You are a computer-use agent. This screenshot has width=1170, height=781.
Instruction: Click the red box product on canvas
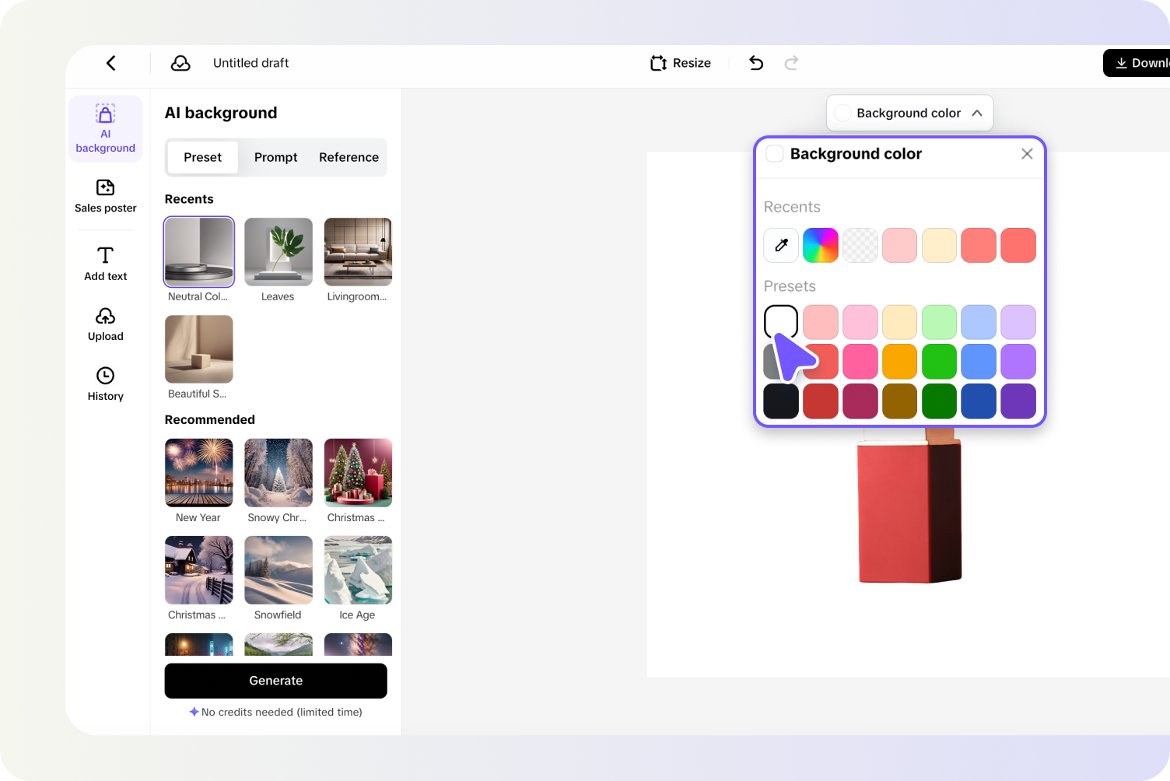909,510
